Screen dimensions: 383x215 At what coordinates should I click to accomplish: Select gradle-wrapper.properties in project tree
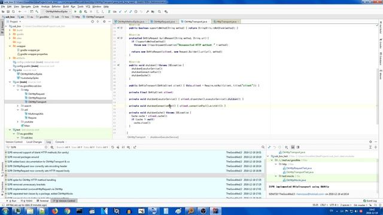pos(34,54)
